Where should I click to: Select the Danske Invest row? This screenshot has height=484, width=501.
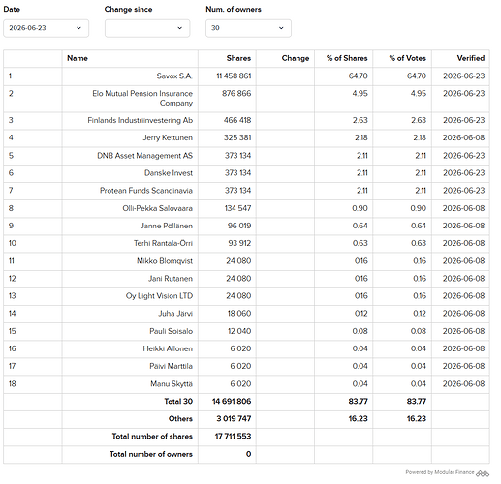[246, 173]
